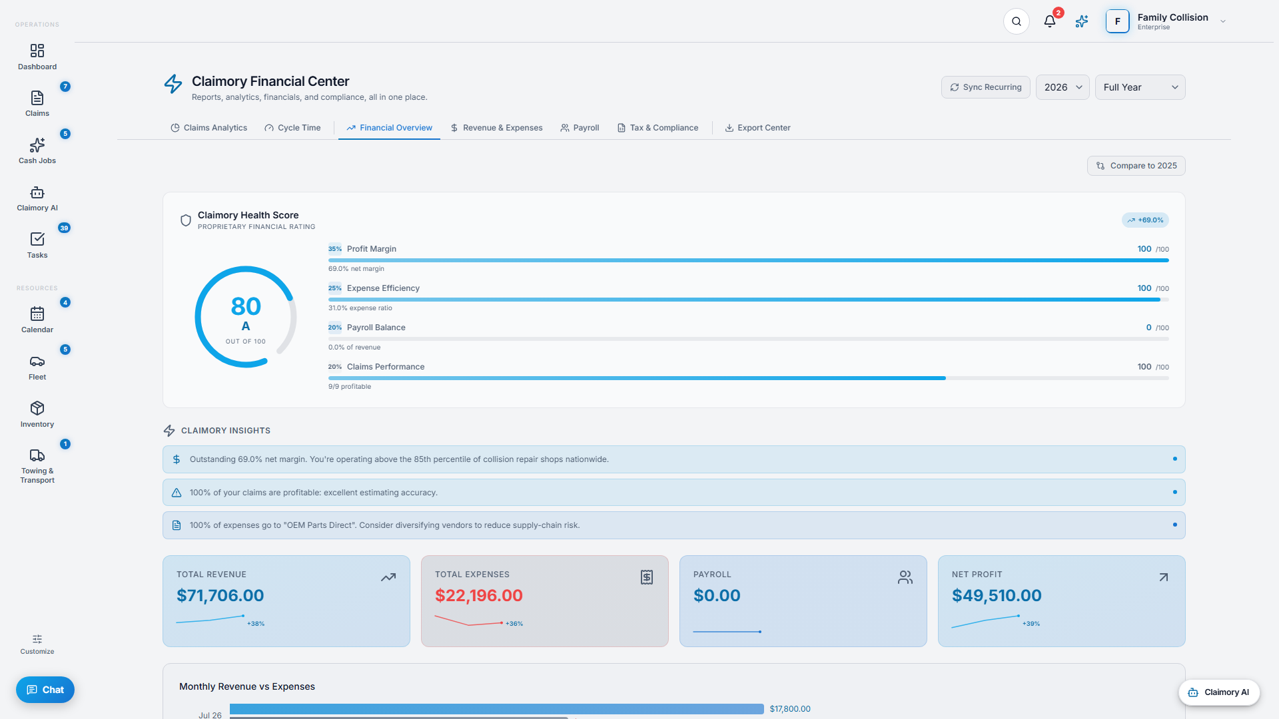1279x719 pixels.
Task: Go to Cash Jobs sidebar item
Action: click(37, 151)
